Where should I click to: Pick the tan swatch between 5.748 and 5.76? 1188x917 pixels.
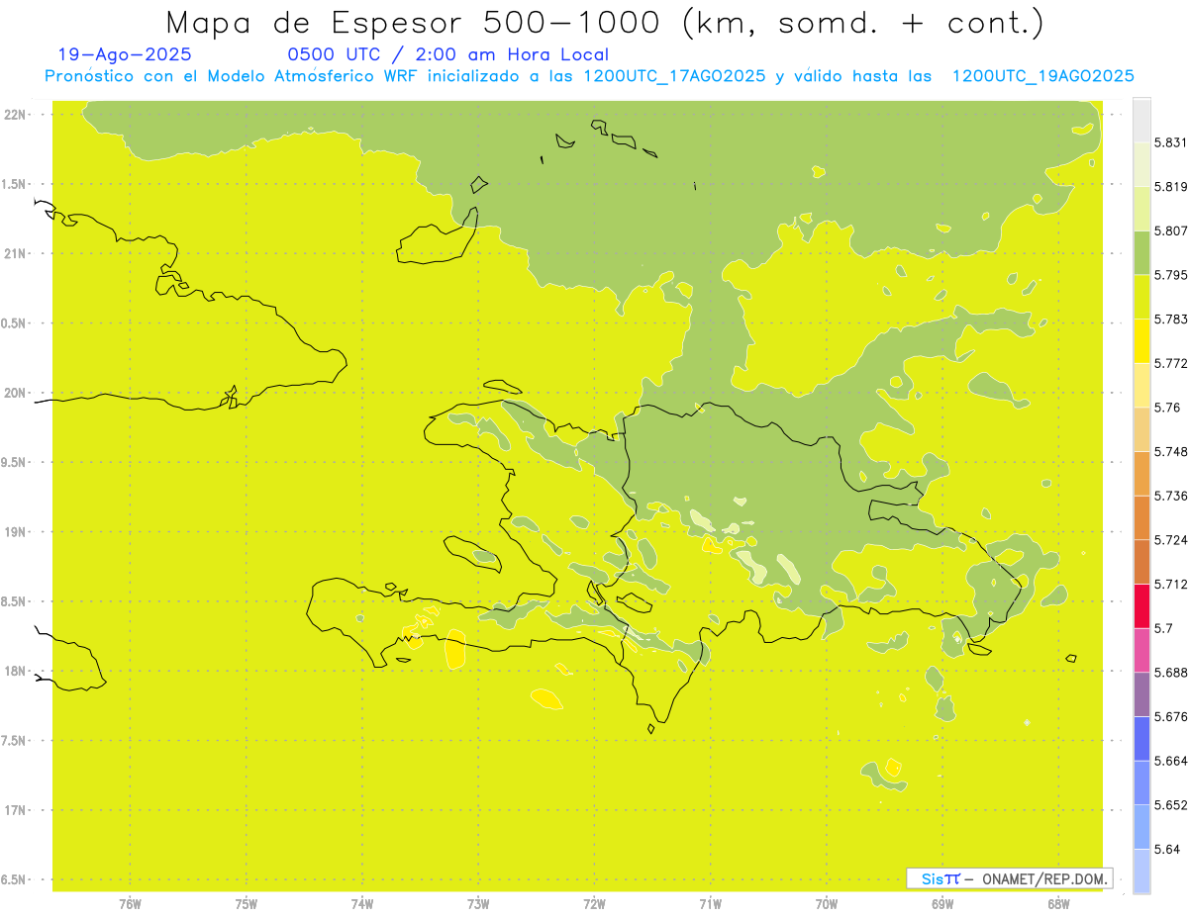1141,429
